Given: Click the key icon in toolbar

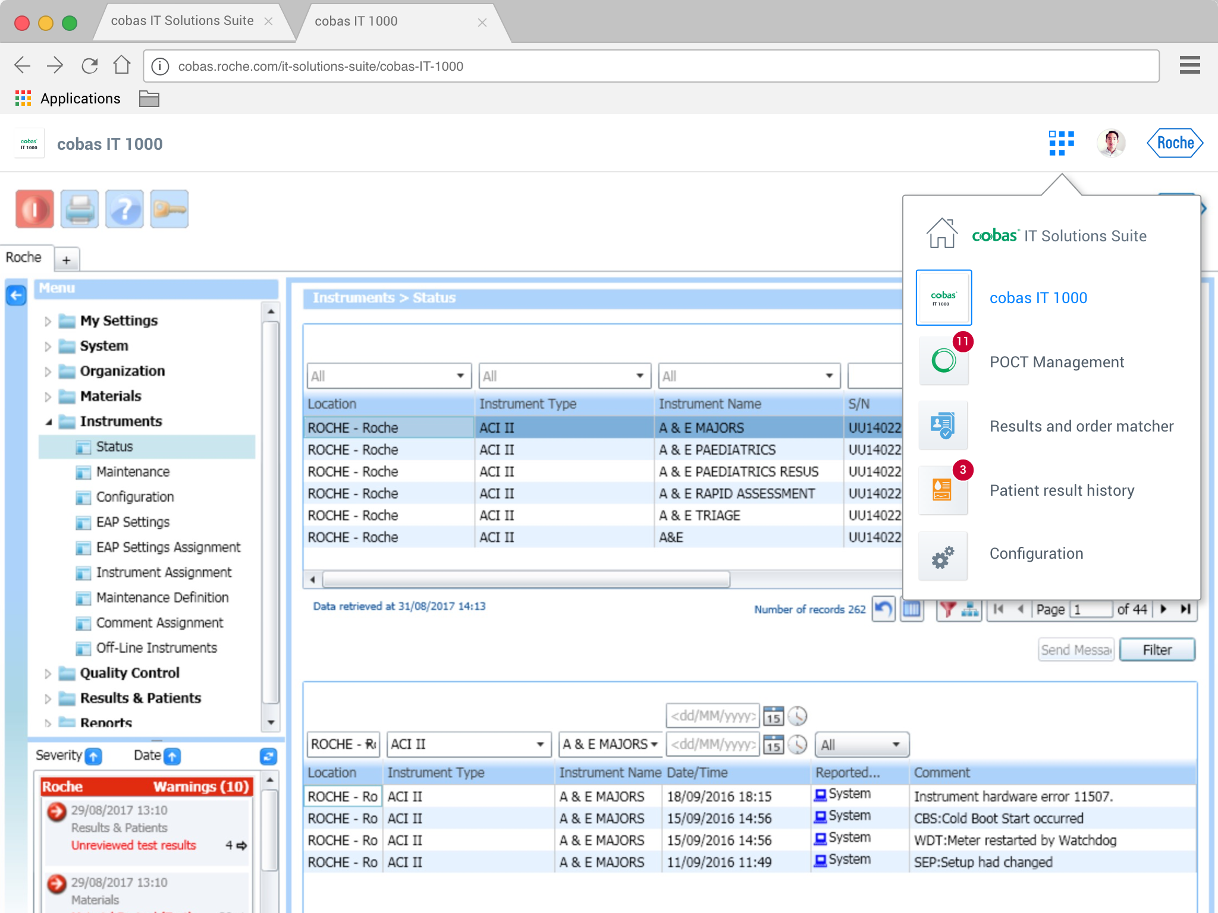Looking at the screenshot, I should [x=169, y=209].
